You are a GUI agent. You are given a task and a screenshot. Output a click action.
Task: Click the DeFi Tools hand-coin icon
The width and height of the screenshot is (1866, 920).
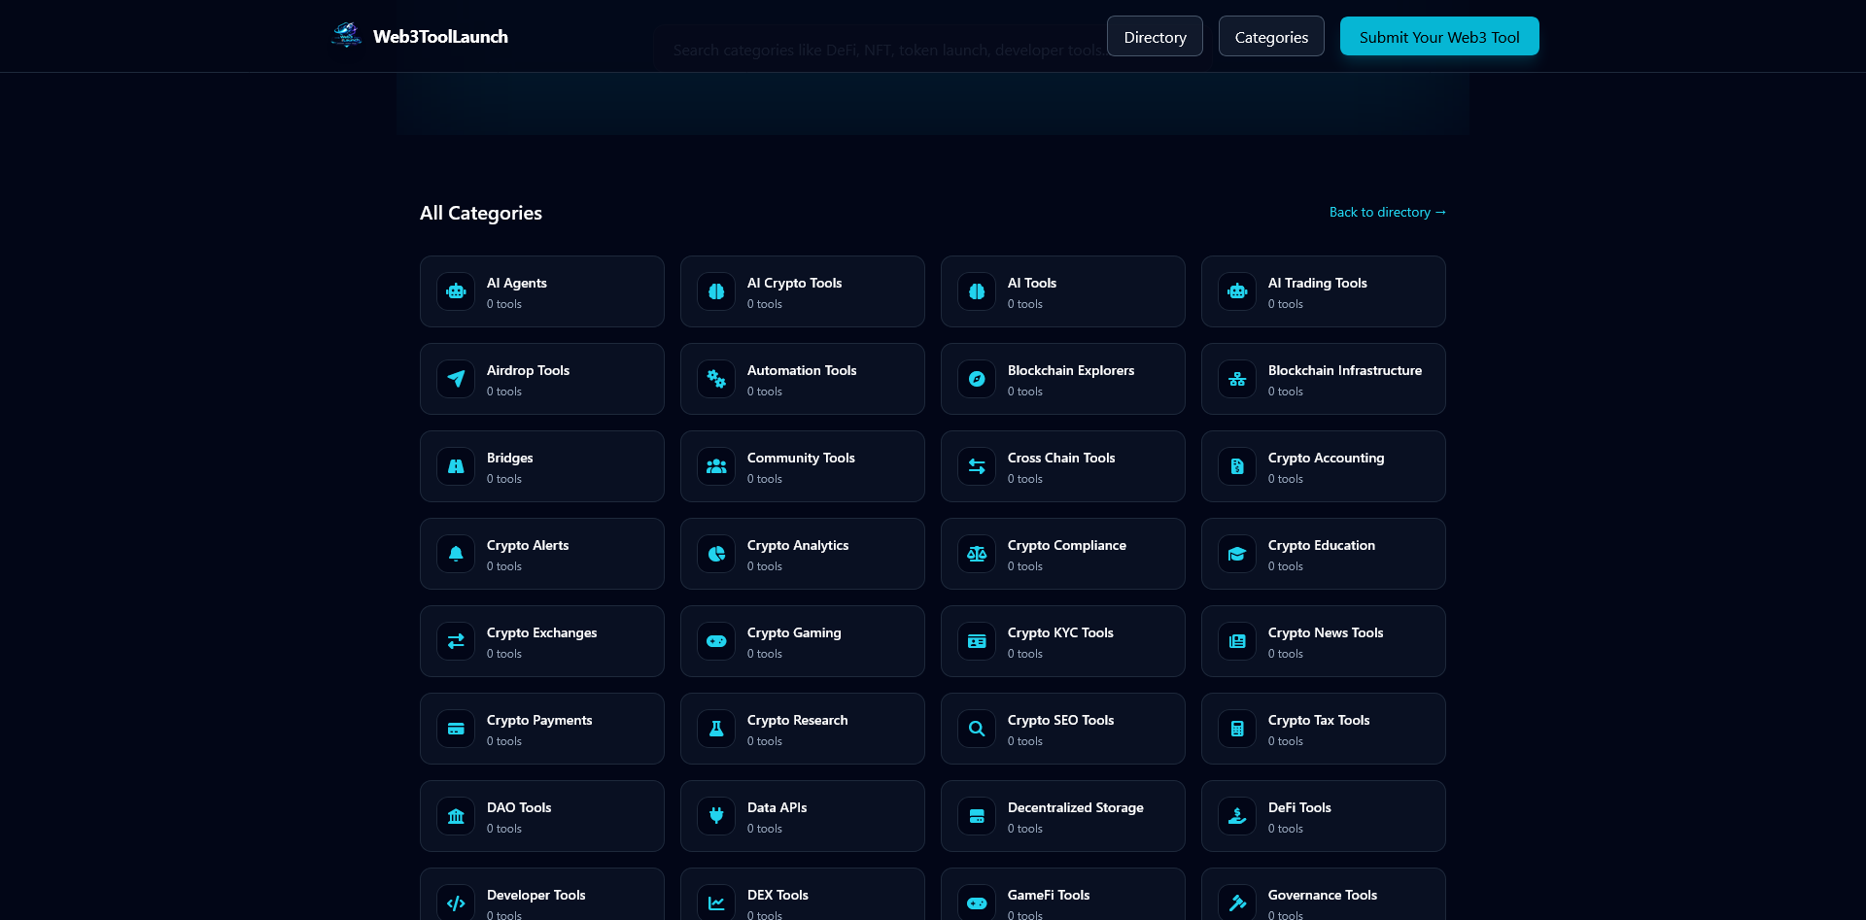[1237, 816]
